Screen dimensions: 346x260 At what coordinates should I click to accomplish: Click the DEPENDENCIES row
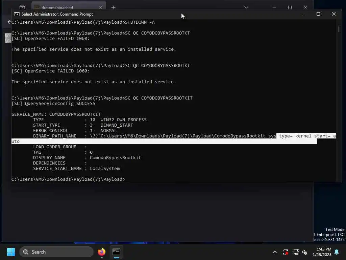pyautogui.click(x=59, y=163)
